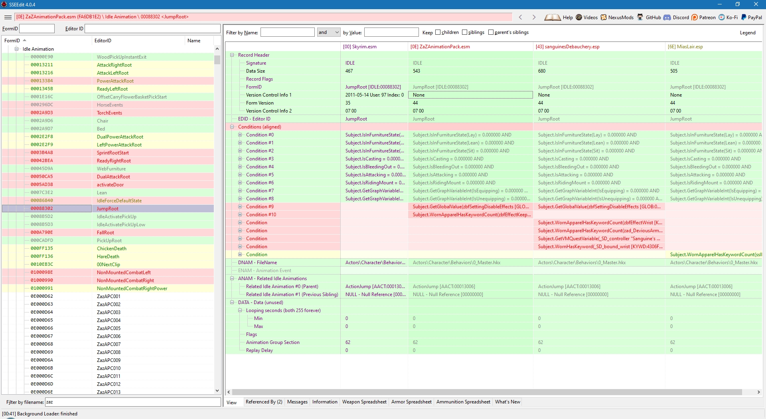Select the SprintRootStart record
766x419 pixels.
pyautogui.click(x=113, y=153)
